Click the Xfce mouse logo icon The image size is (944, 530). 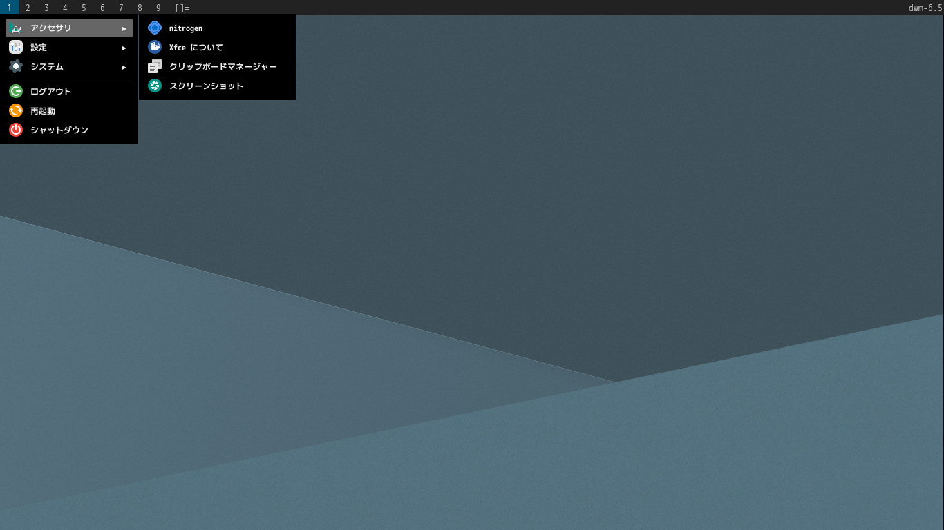click(154, 47)
